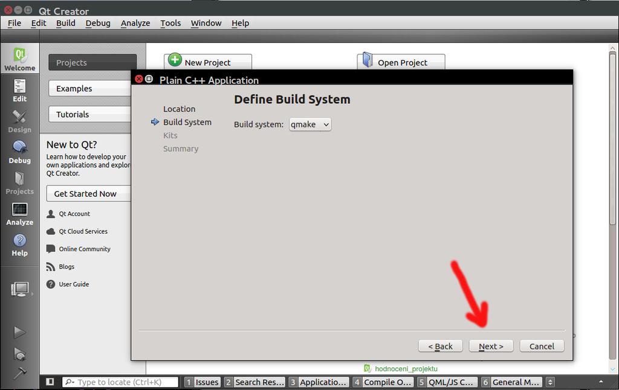619x390 pixels.
Task: Open the Search Results output pane
Action: pyautogui.click(x=254, y=382)
